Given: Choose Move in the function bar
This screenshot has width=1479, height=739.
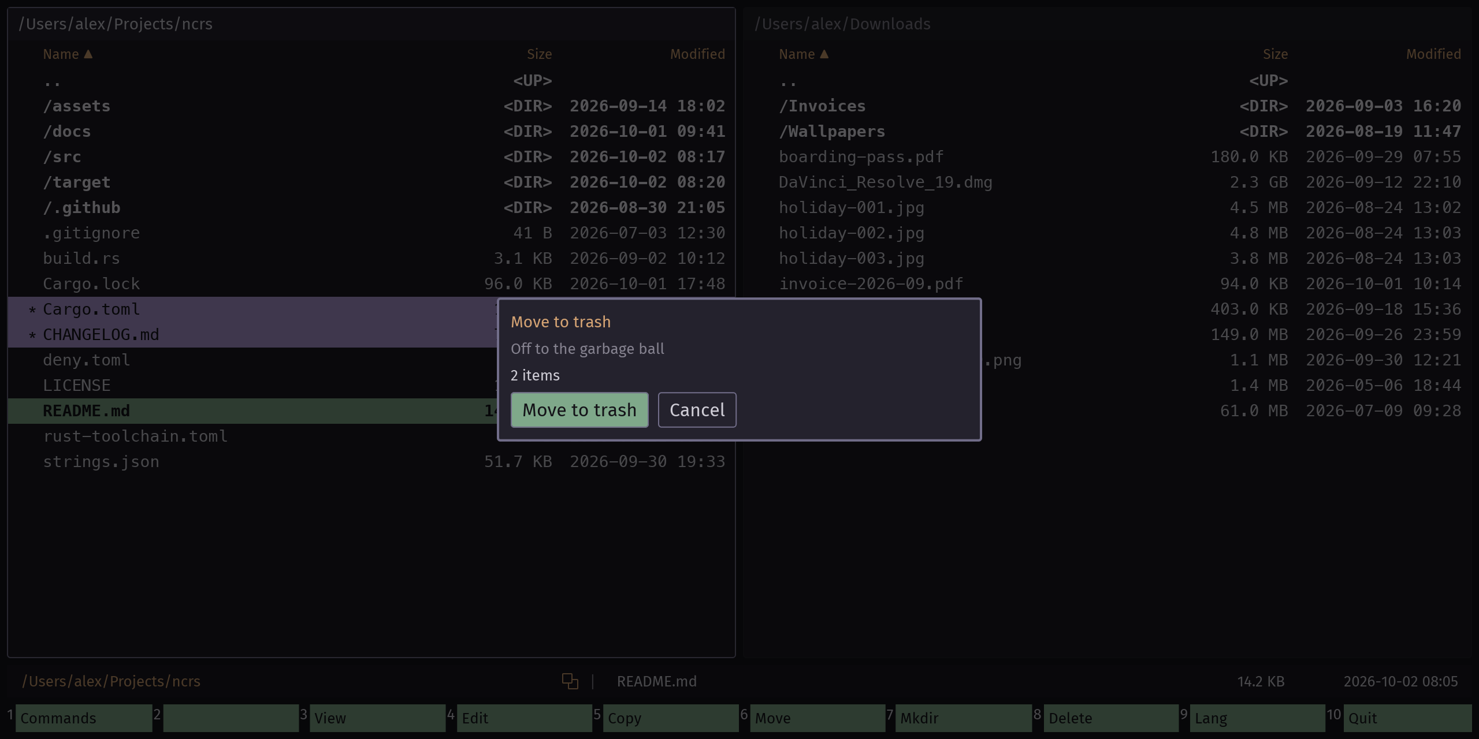Looking at the screenshot, I should tap(817, 718).
